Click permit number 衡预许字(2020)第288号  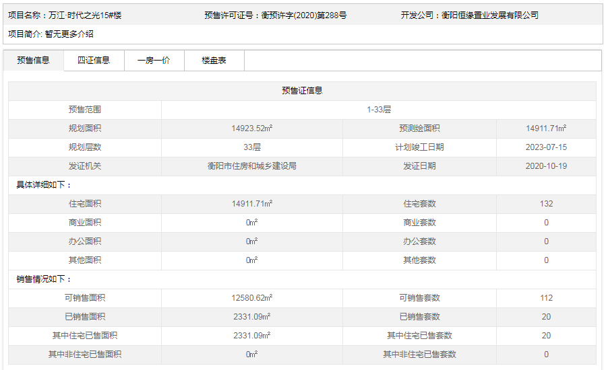click(304, 15)
